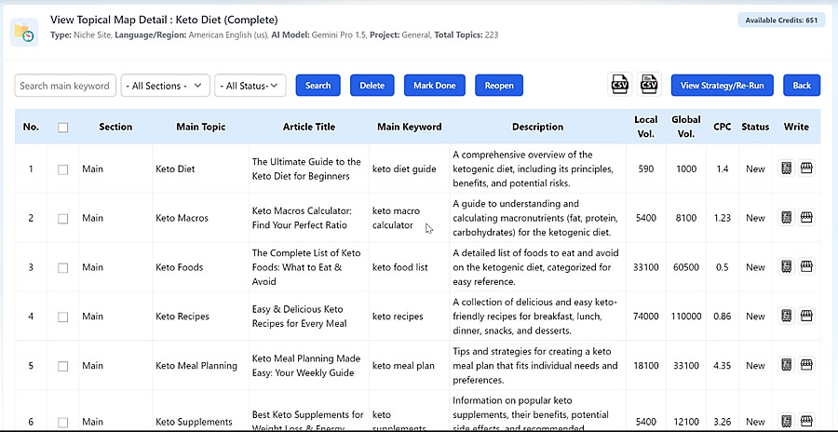
Task: Click the Mark Done button
Action: 435,86
